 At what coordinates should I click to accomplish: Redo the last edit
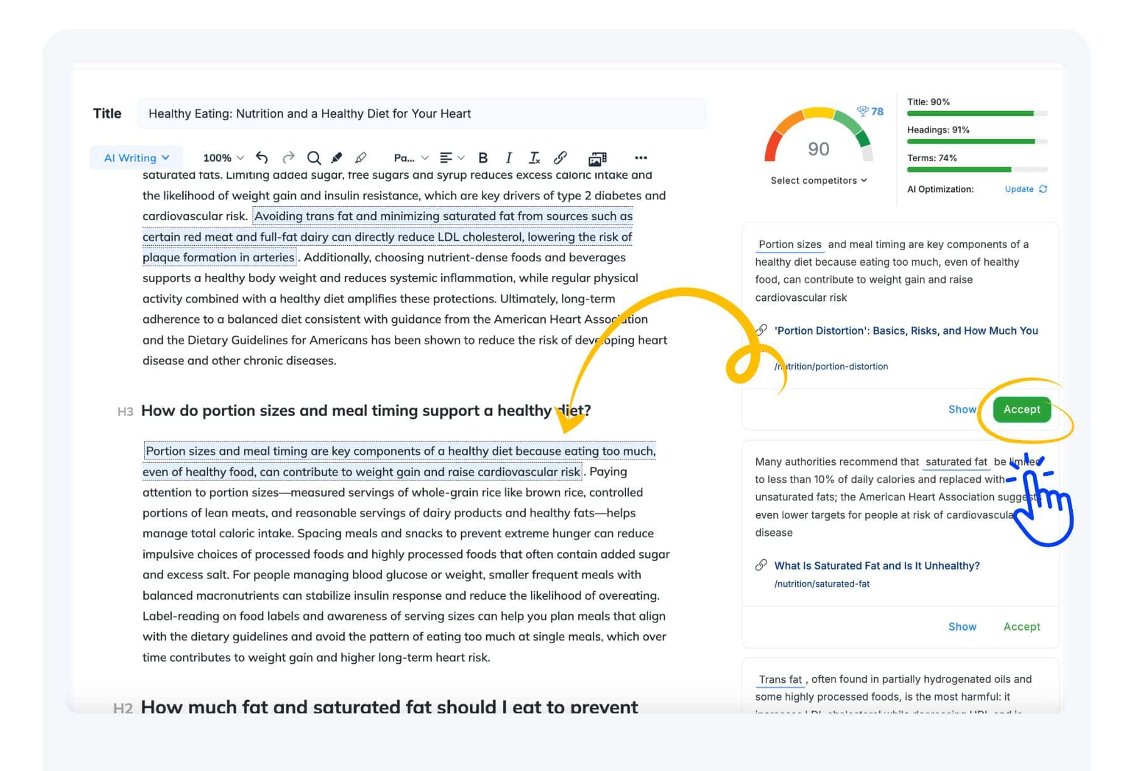[288, 157]
